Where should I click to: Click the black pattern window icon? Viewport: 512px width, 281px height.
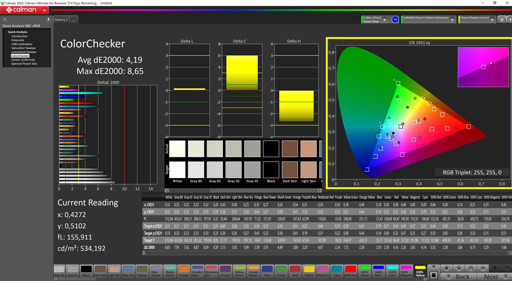[x=434, y=275]
